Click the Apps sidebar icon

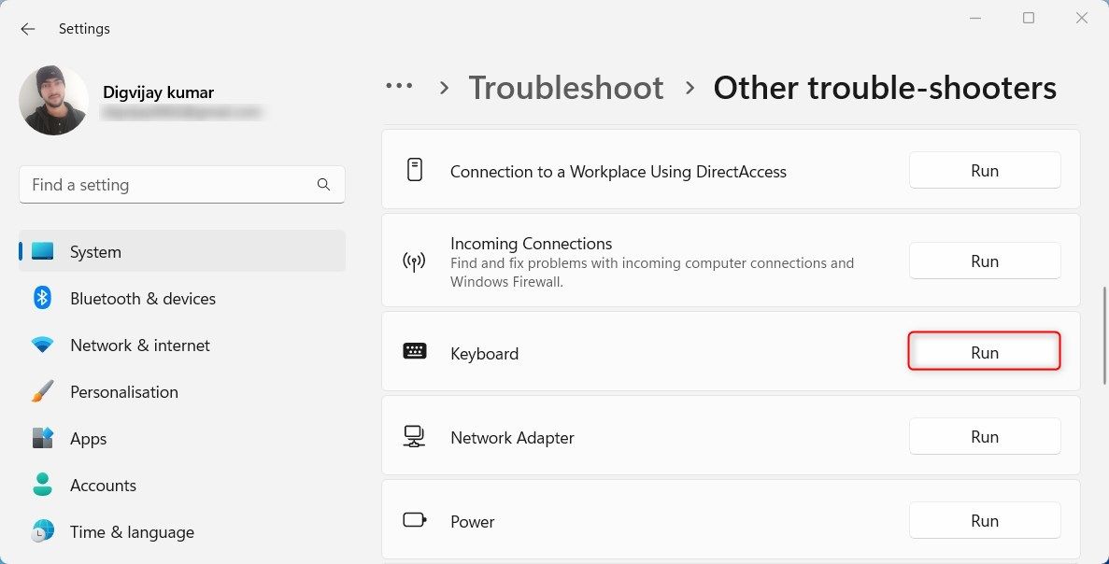click(x=43, y=438)
